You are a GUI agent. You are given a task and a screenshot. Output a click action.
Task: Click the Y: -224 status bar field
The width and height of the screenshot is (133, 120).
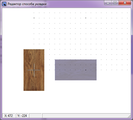tap(22, 116)
